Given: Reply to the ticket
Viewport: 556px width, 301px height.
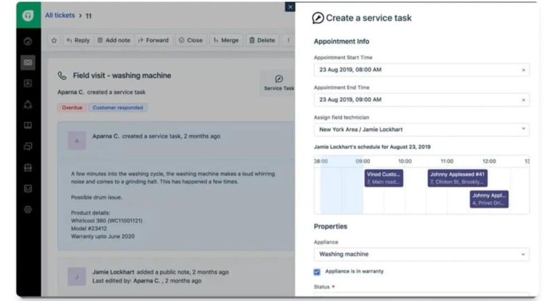Looking at the screenshot, I should pyautogui.click(x=78, y=40).
